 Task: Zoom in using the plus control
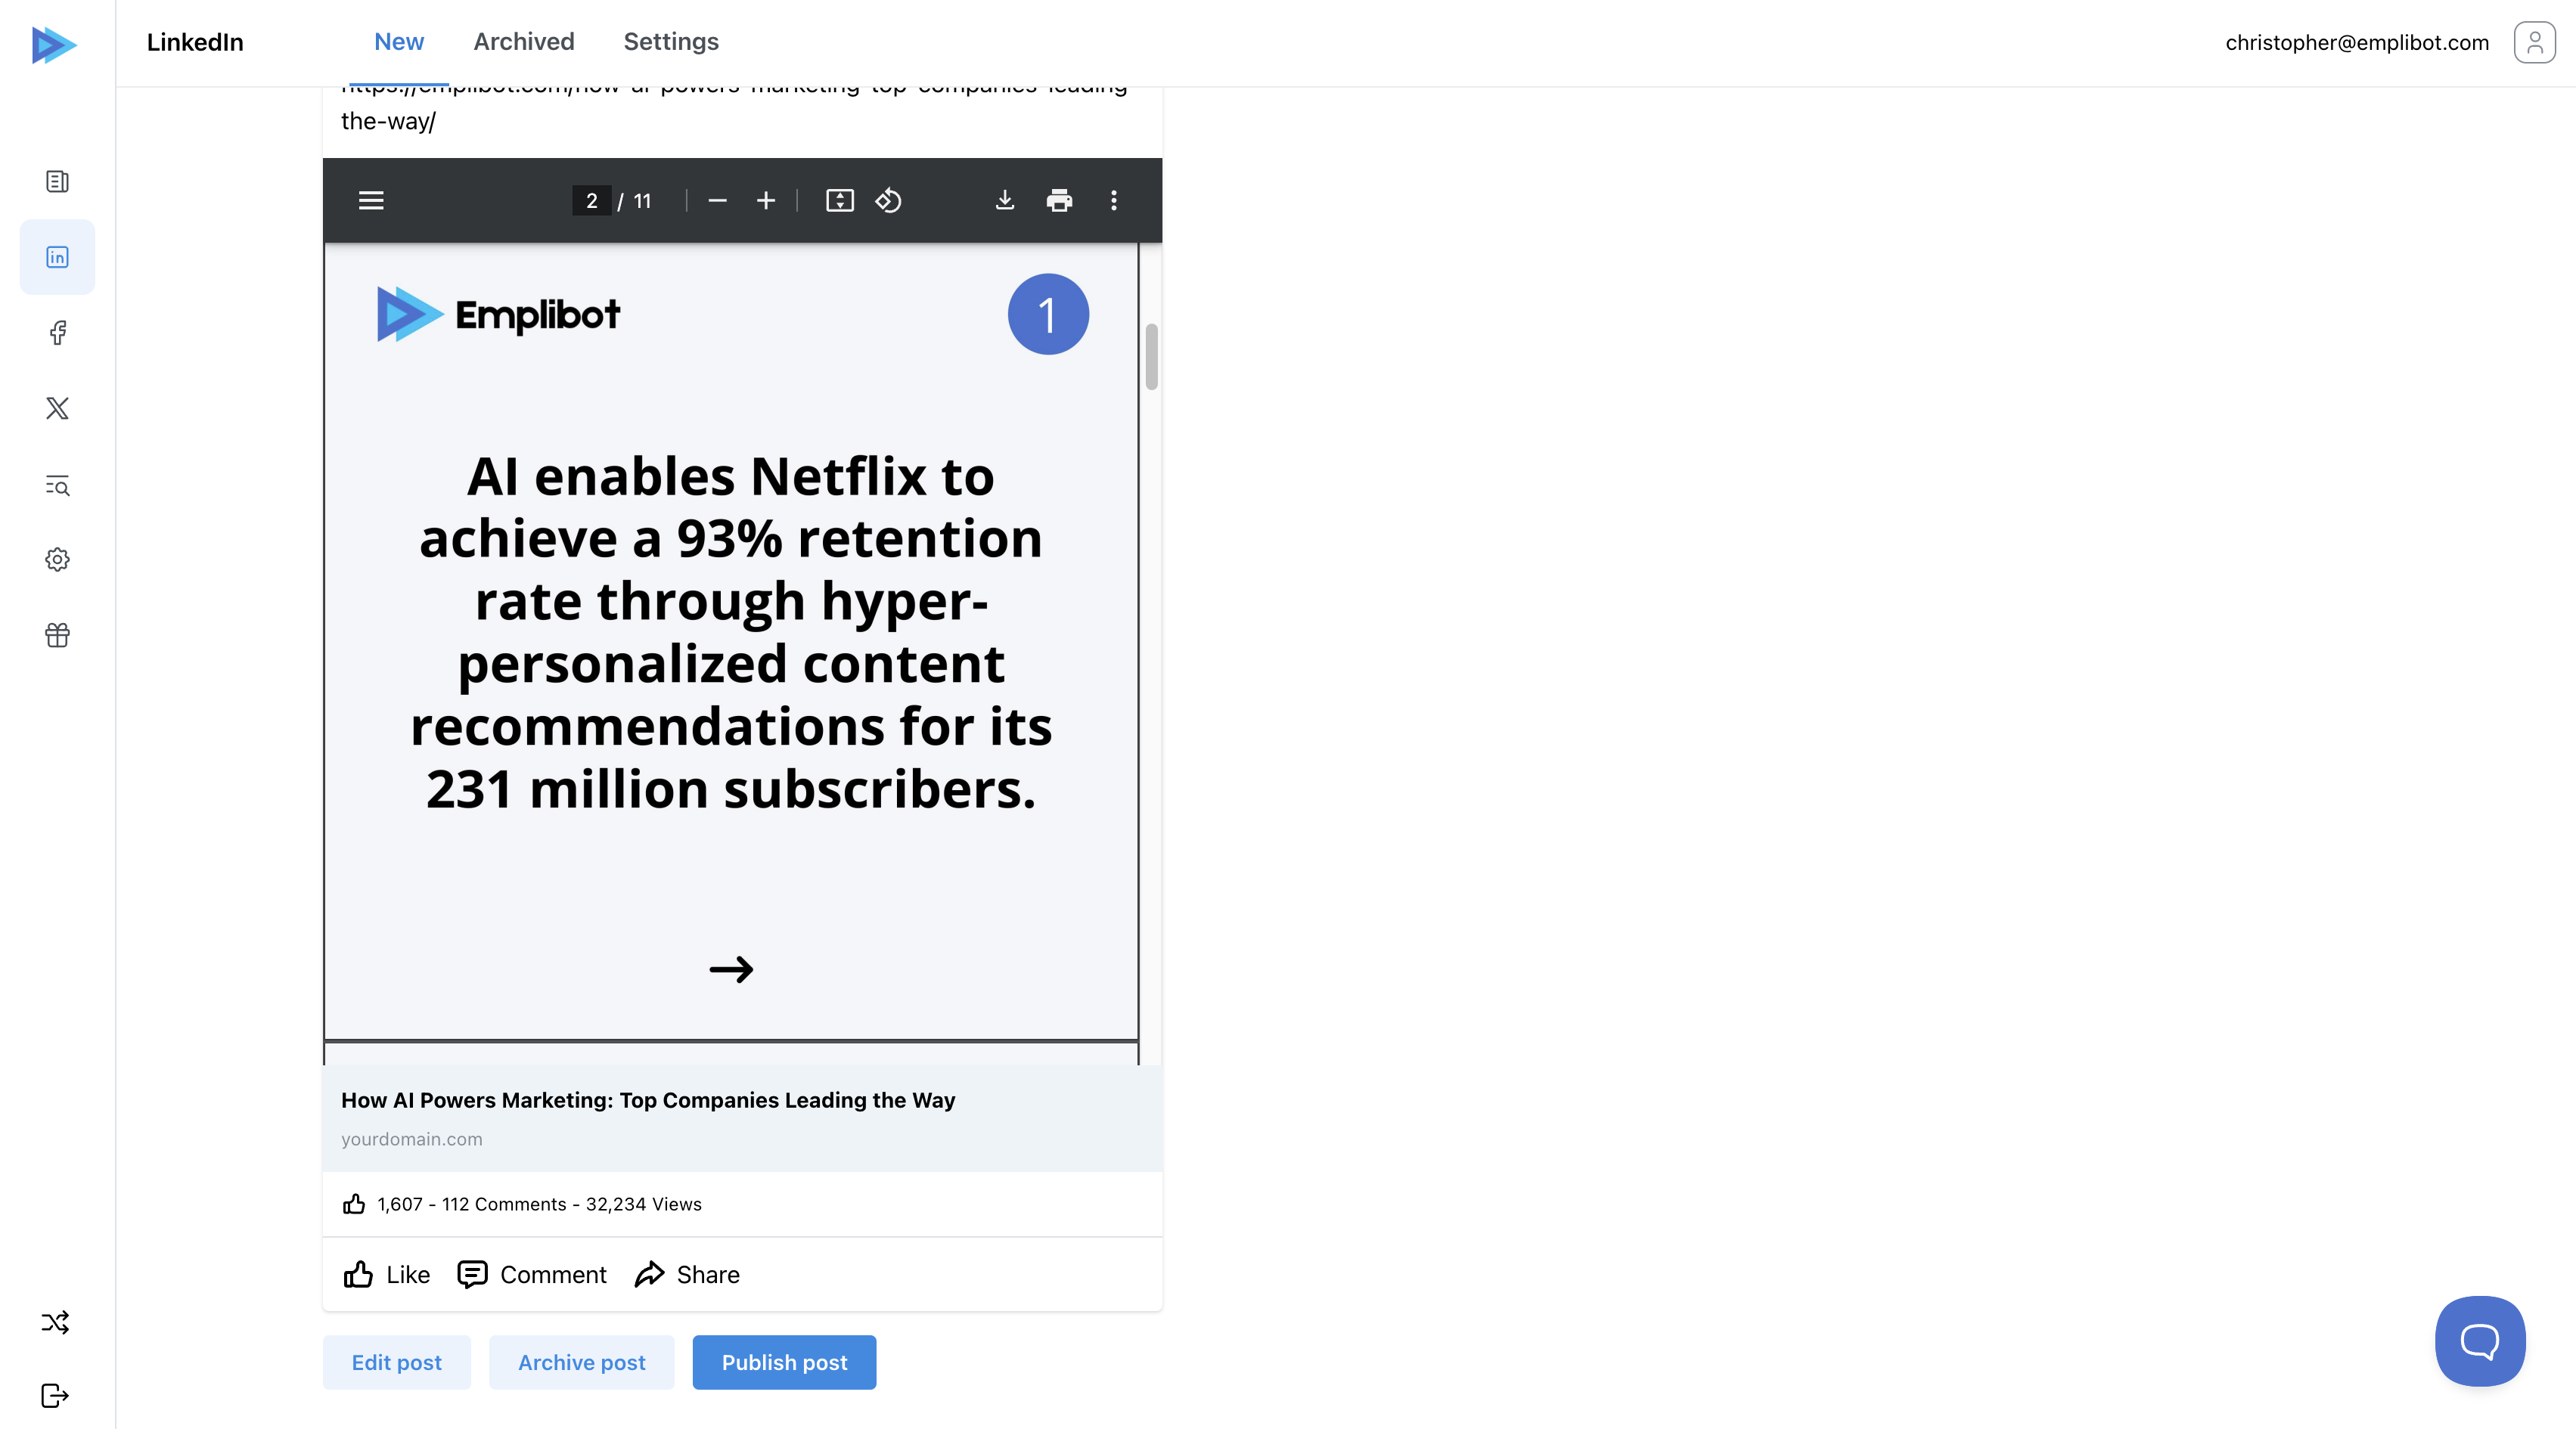point(765,200)
